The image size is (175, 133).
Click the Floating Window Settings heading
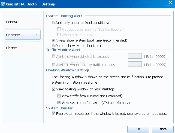click(x=68, y=70)
